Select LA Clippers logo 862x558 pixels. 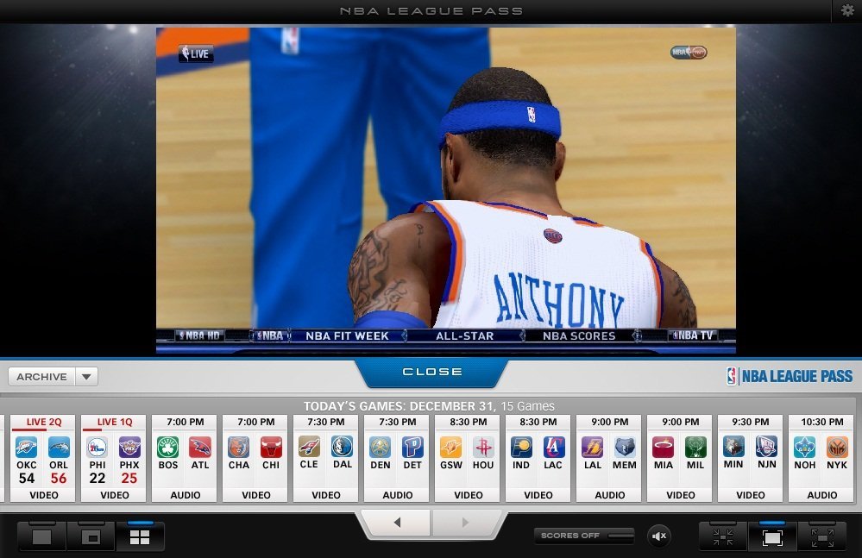554,447
